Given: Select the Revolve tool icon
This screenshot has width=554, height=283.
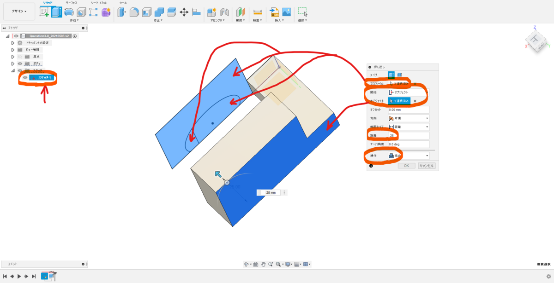Looking at the screenshot, I should [69, 12].
